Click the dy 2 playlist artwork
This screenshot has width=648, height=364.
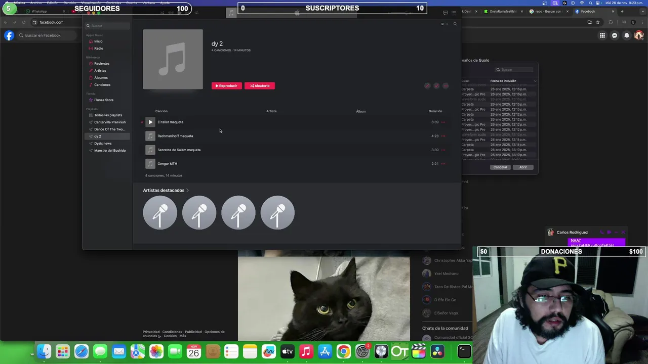tap(173, 59)
